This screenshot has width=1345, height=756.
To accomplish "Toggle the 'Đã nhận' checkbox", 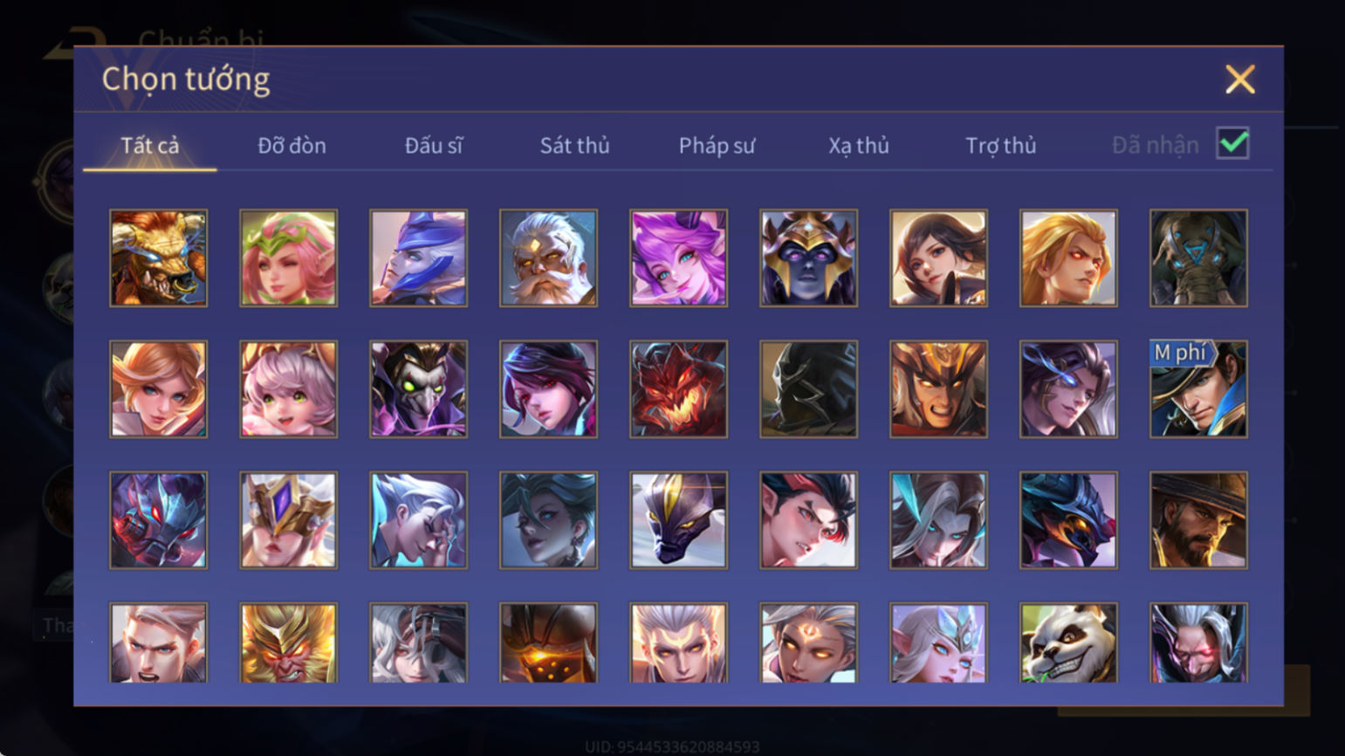I will coord(1232,144).
